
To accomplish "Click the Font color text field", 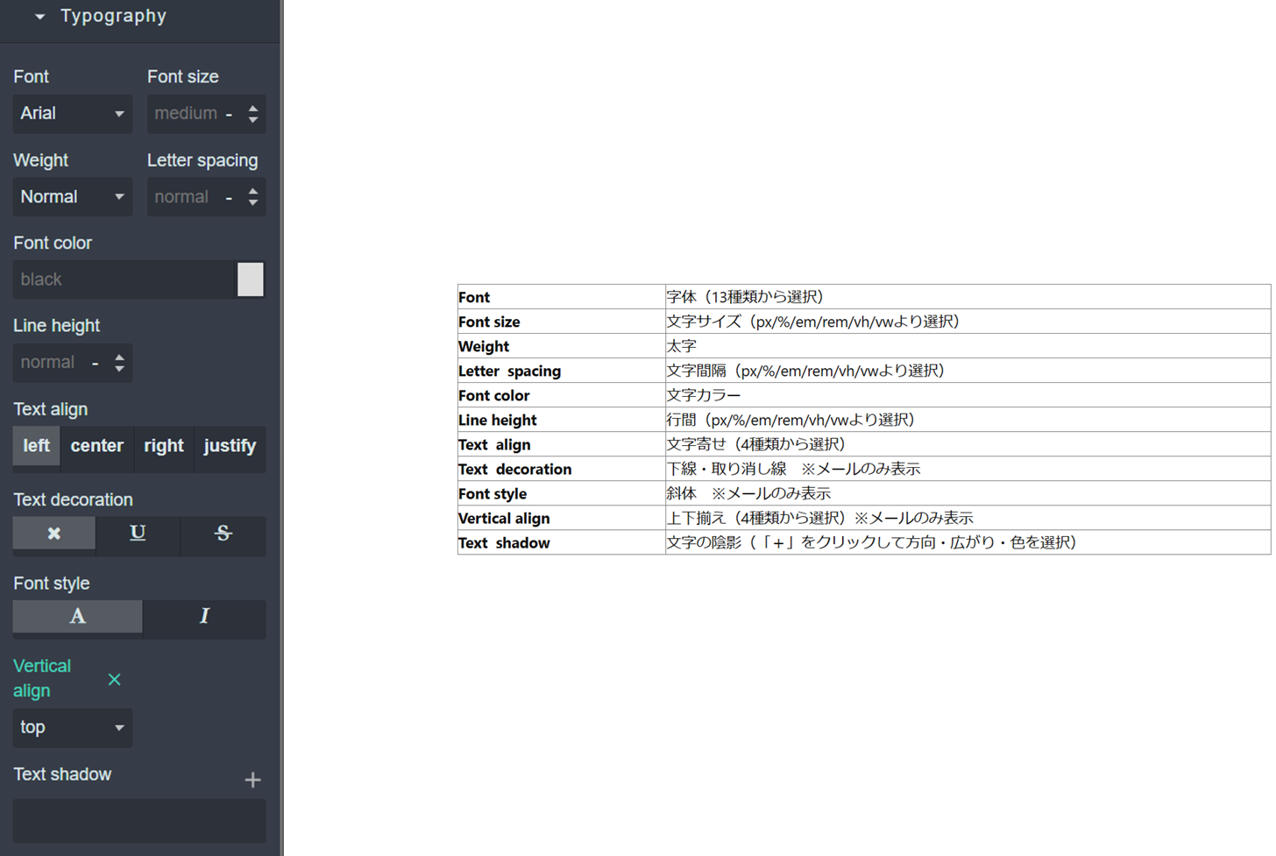I will pyautogui.click(x=123, y=279).
